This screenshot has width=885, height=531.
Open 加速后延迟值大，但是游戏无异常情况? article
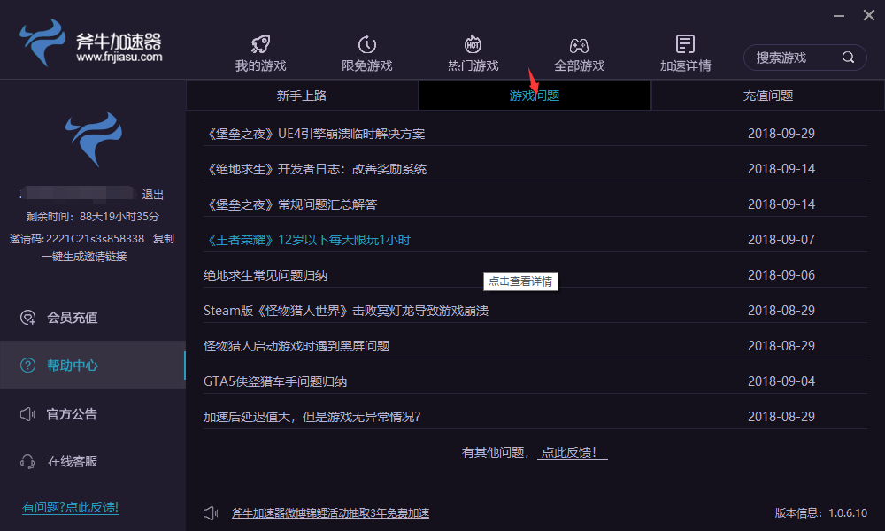pyautogui.click(x=312, y=417)
